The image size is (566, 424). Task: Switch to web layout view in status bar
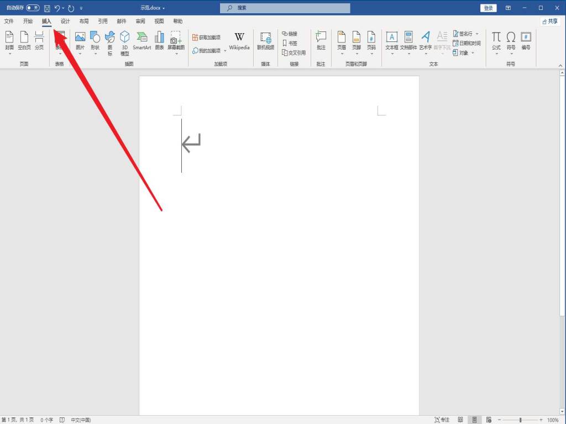pos(488,420)
